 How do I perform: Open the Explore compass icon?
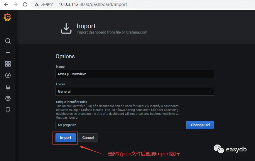[x=8, y=75]
